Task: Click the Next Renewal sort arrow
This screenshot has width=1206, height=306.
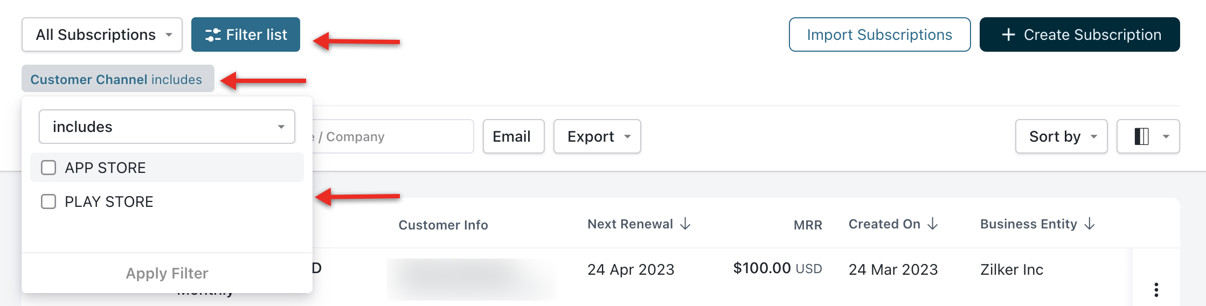Action: coord(685,224)
